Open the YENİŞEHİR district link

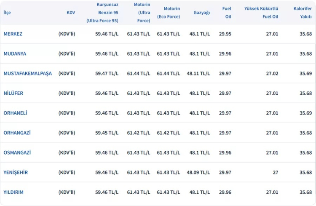16,172
